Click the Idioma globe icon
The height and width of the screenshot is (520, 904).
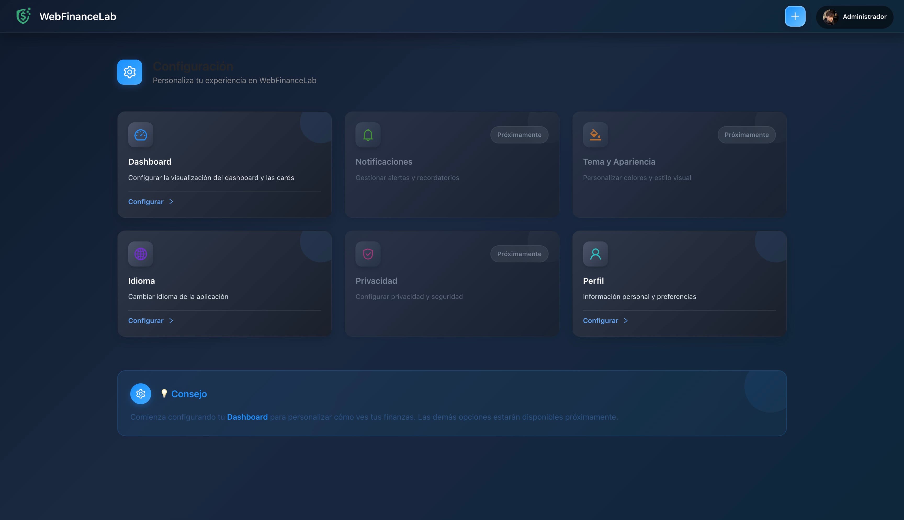140,253
